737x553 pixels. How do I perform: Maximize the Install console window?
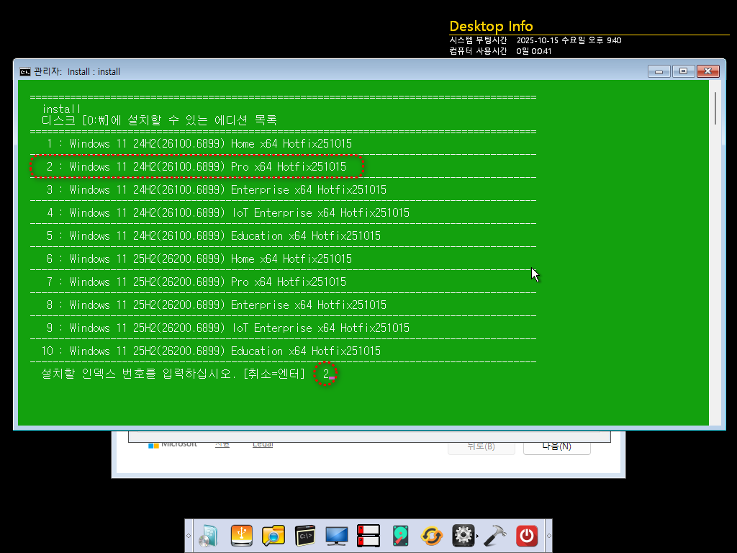click(684, 71)
